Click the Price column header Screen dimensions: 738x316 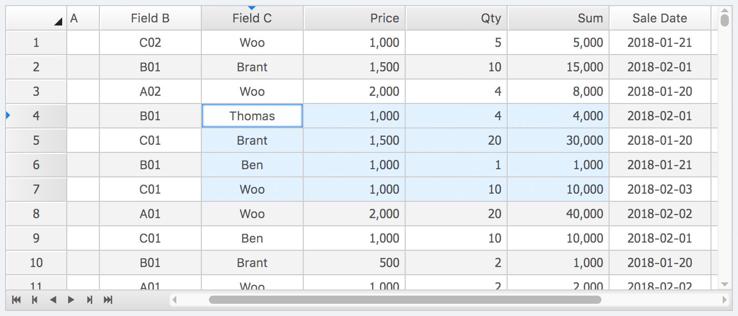tap(354, 18)
